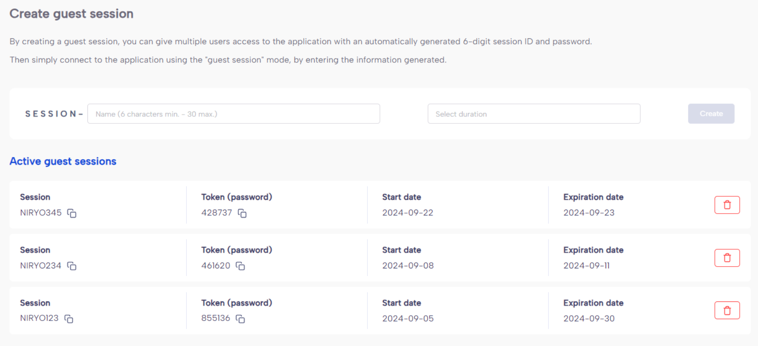Open the Select duration dropdown
The width and height of the screenshot is (758, 346).
point(534,114)
